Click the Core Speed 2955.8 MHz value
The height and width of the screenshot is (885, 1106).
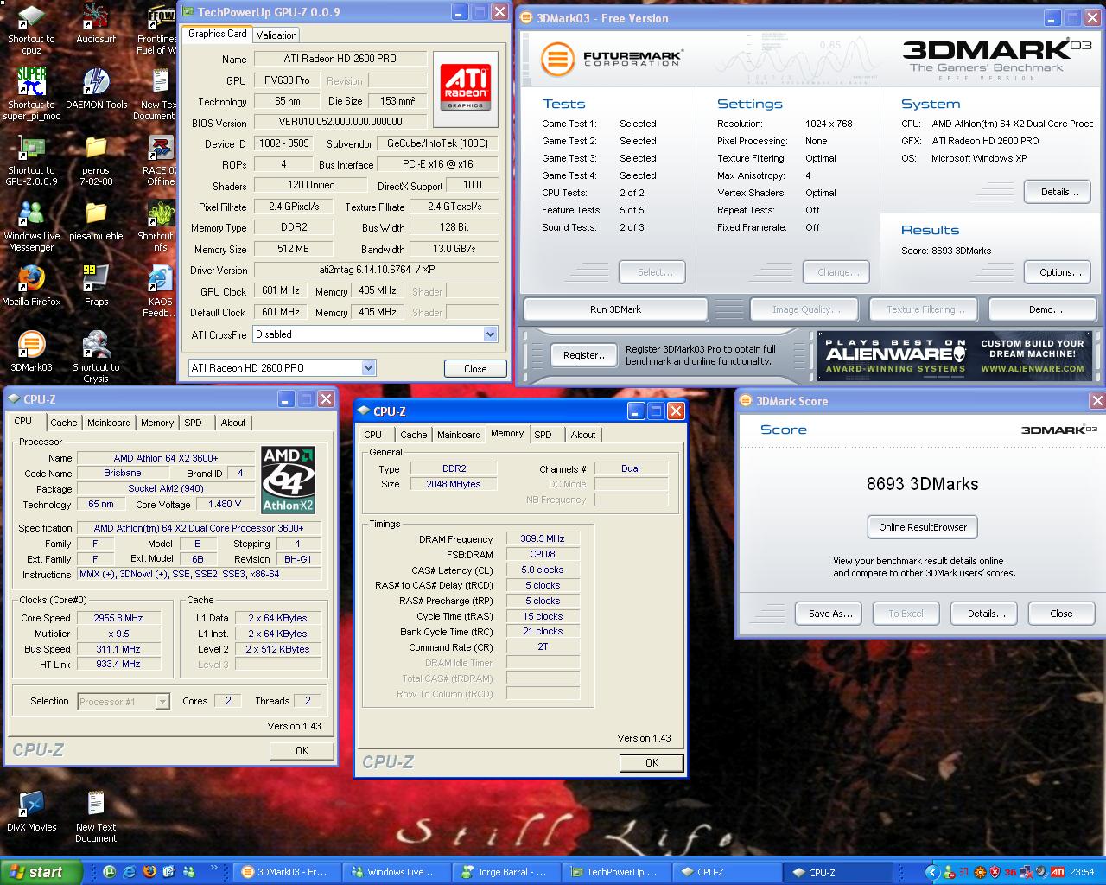pyautogui.click(x=119, y=618)
